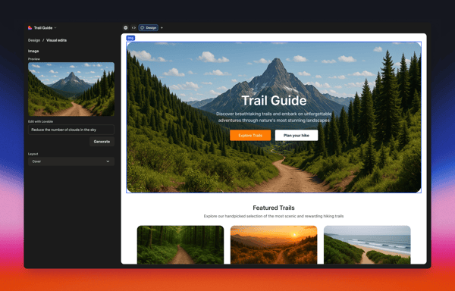Open the globe preview icon
Image resolution: width=455 pixels, height=291 pixels.
pyautogui.click(x=126, y=28)
